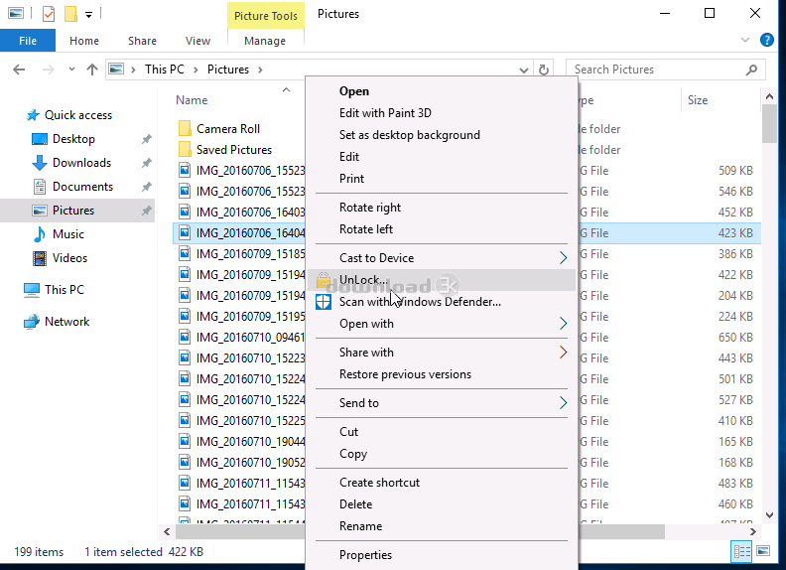Select the Saved Pictures folder

233,150
